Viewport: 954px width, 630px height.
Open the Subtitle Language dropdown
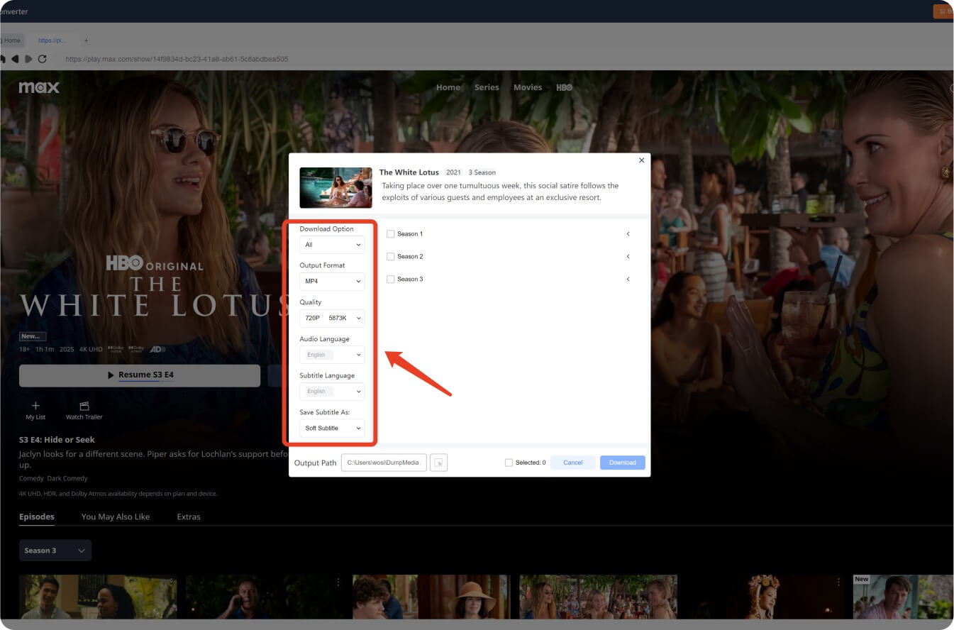332,392
